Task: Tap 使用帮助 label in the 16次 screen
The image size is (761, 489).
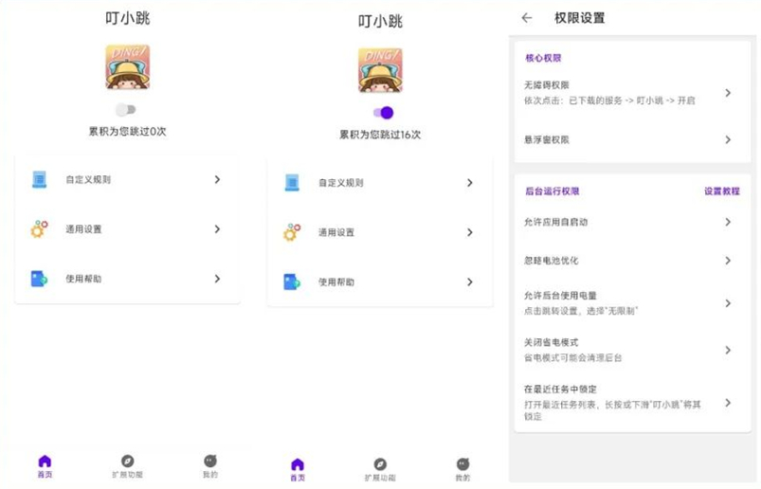Action: 336,281
